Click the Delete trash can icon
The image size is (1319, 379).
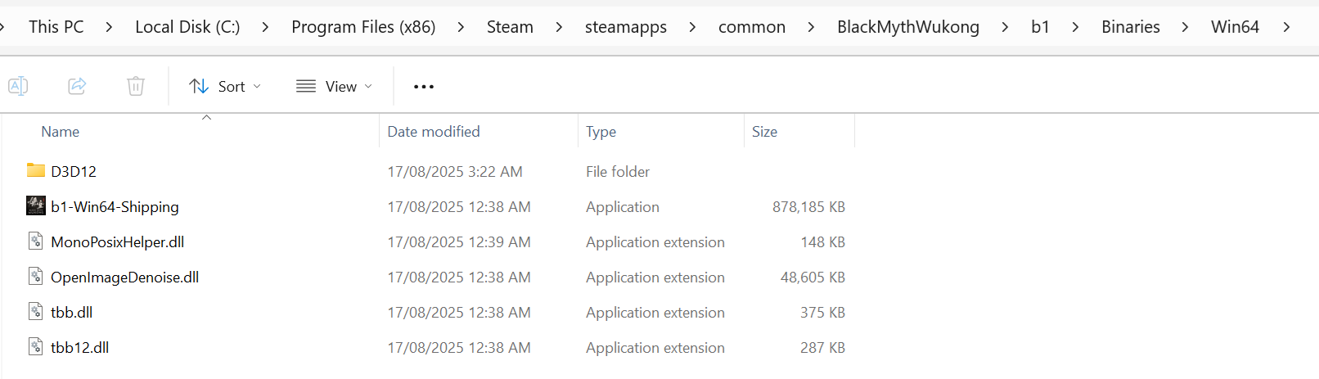pos(136,86)
